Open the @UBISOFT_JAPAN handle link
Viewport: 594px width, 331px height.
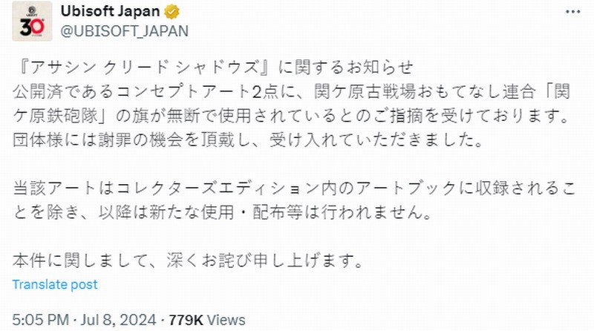click(x=125, y=30)
